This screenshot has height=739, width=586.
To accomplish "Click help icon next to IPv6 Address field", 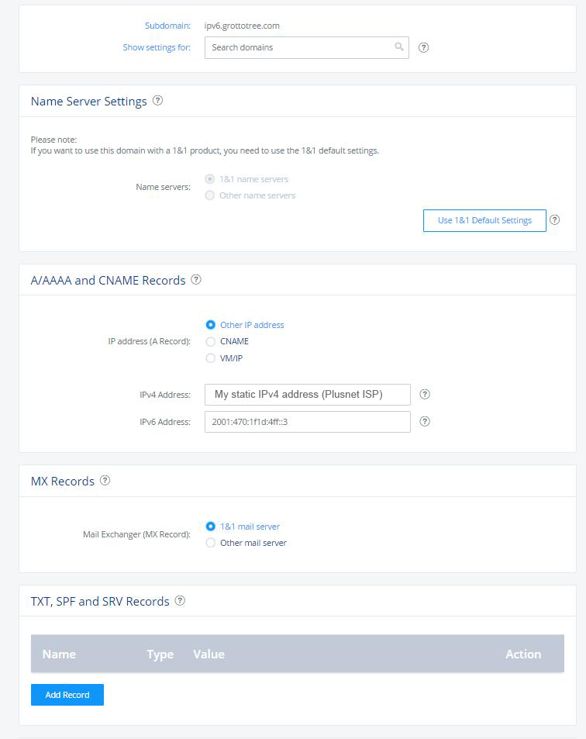I will click(x=425, y=421).
